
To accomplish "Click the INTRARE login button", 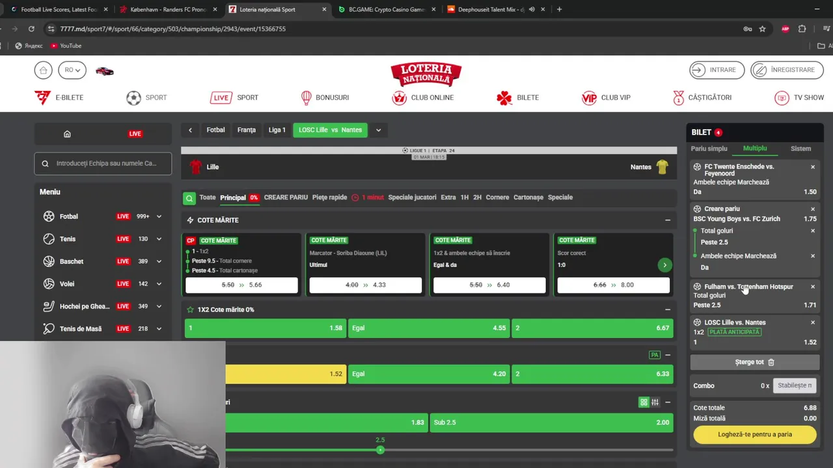I will pos(717,70).
